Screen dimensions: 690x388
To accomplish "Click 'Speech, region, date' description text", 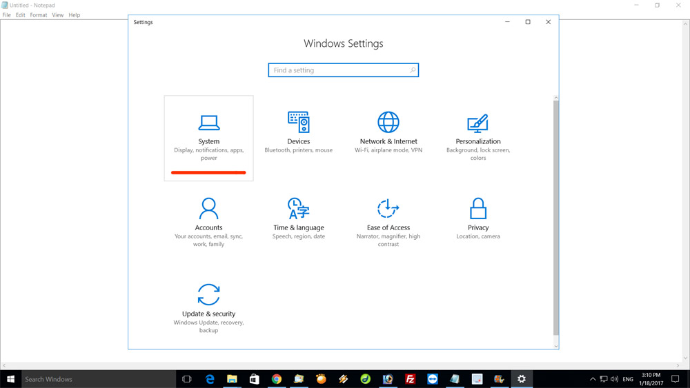I will coord(298,236).
